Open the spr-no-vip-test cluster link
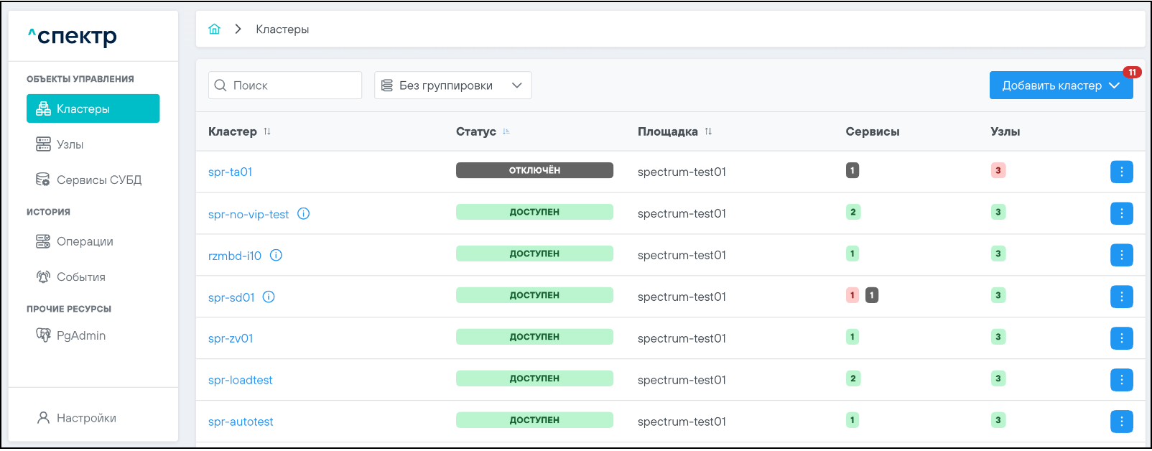 pyautogui.click(x=248, y=214)
